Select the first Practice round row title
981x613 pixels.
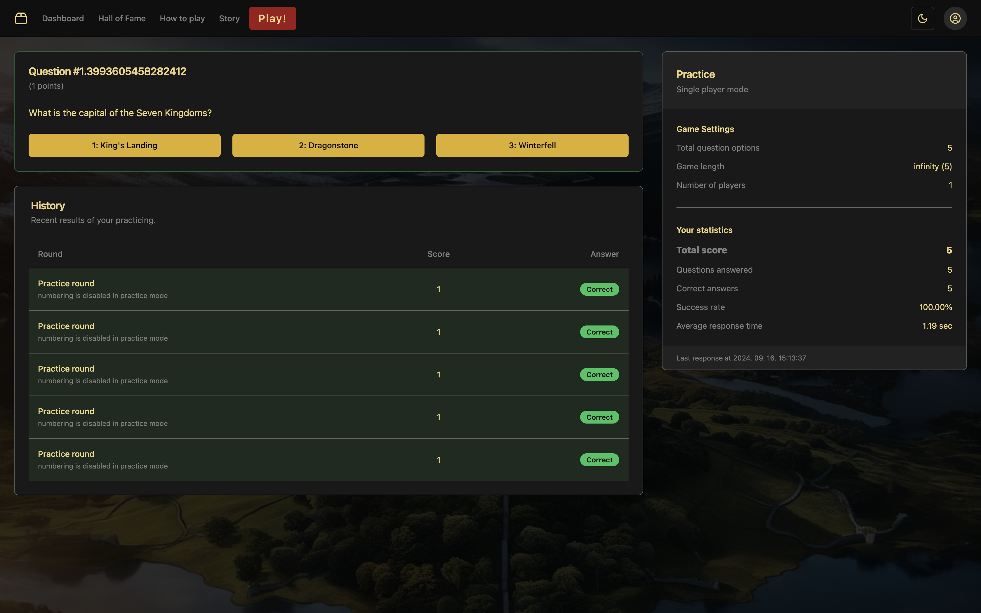[66, 283]
